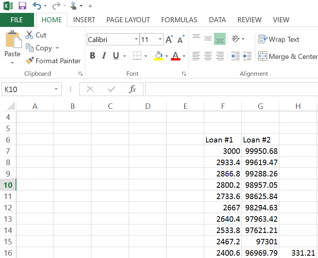Click the Increase Indent icon

247,56
